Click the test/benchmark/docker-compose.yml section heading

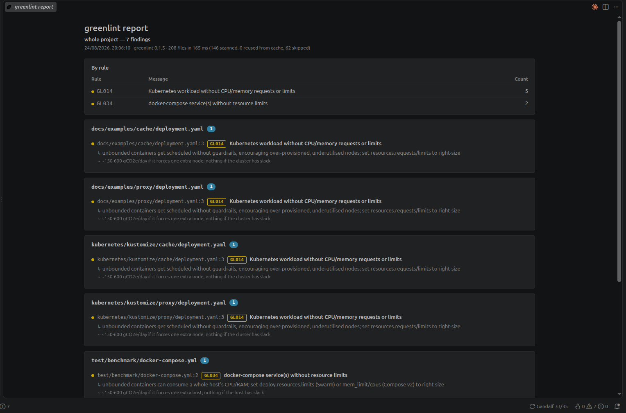[x=144, y=361]
